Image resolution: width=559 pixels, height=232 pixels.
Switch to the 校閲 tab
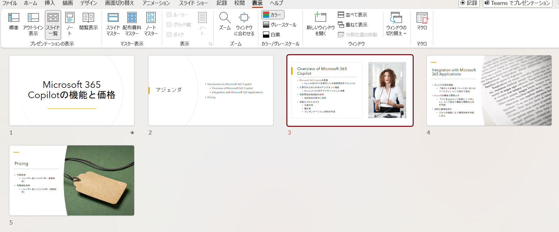[240, 3]
